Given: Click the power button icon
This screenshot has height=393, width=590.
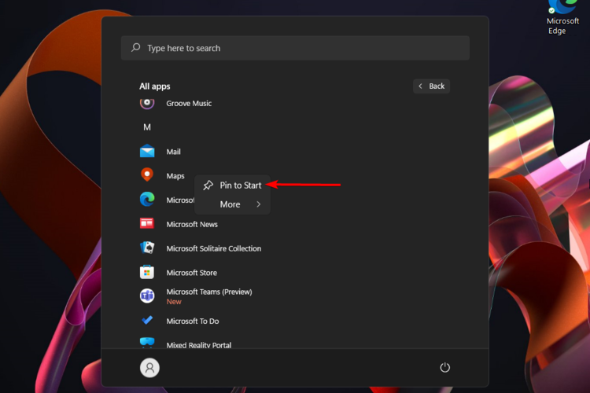Looking at the screenshot, I should 444,367.
